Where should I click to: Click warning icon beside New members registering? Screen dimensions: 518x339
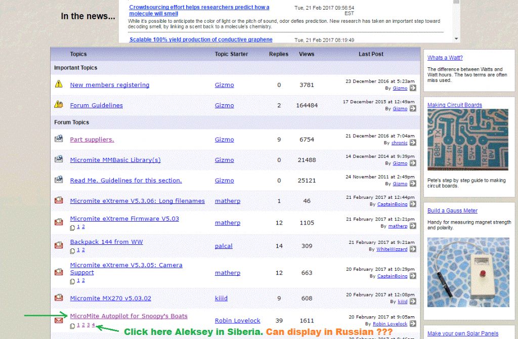pos(59,84)
